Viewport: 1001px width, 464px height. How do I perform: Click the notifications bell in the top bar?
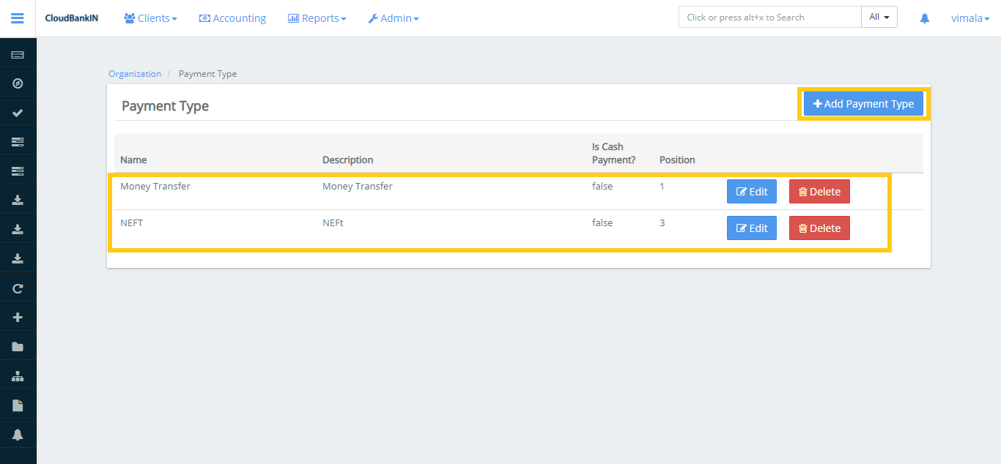coord(924,18)
